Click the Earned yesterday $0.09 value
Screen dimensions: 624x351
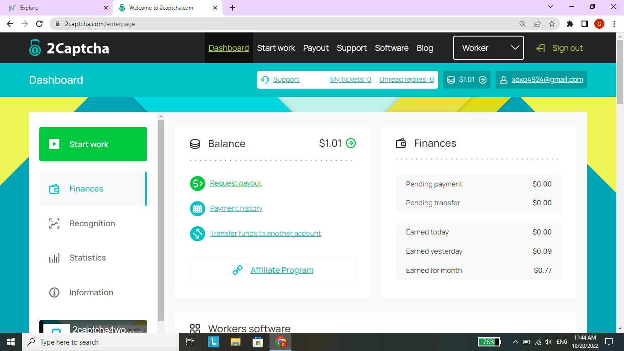(x=542, y=251)
